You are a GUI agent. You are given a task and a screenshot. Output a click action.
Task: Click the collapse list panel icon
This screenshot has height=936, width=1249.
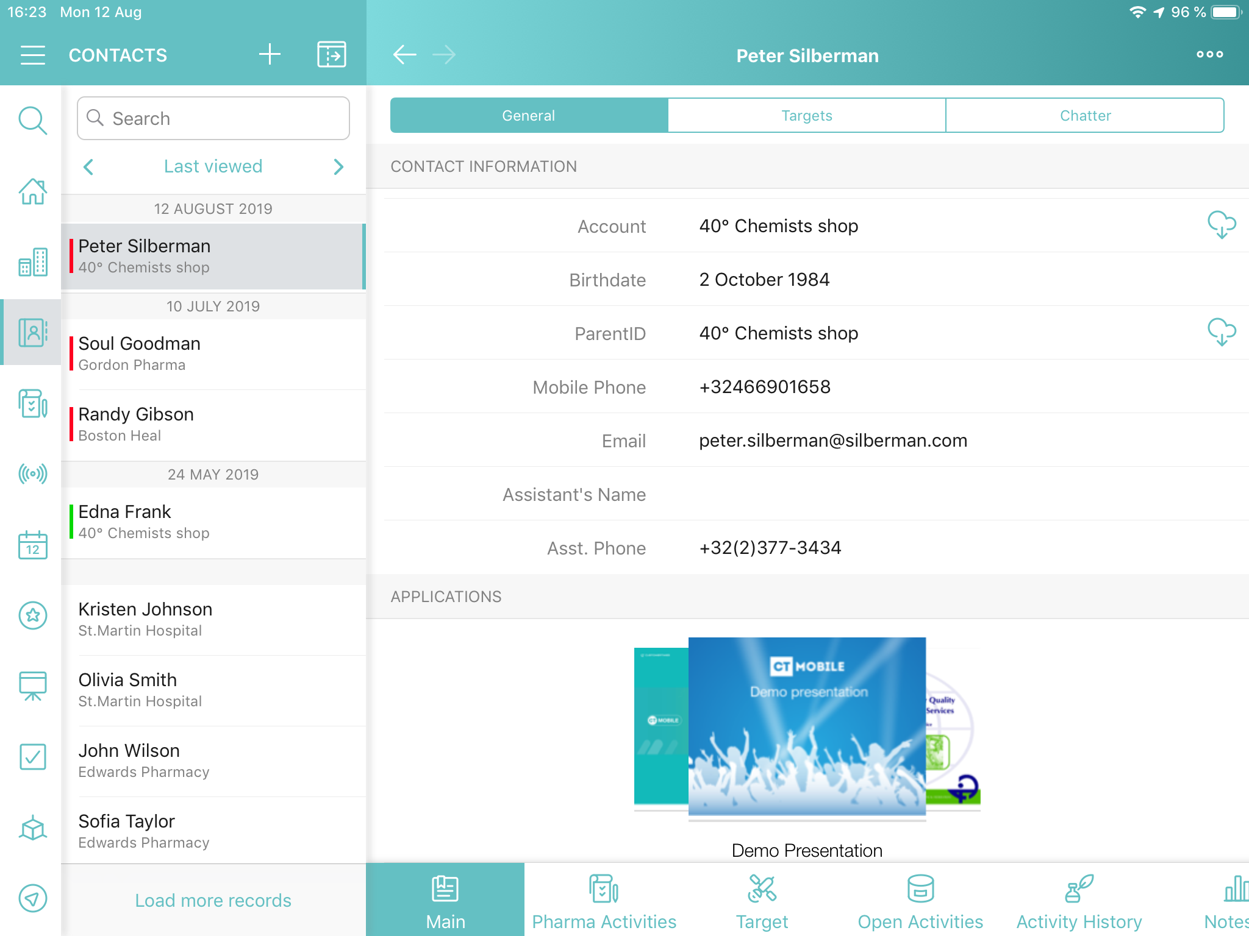[332, 55]
